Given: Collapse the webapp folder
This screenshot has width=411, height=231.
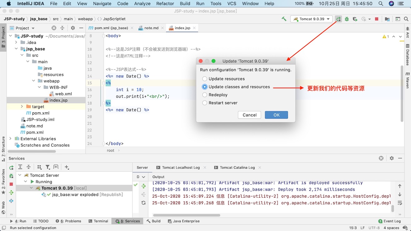Looking at the screenshot, I should tap(33, 81).
